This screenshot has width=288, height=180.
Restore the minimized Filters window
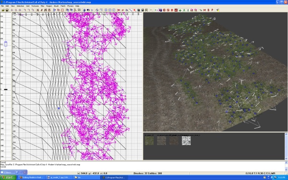point(16,172)
